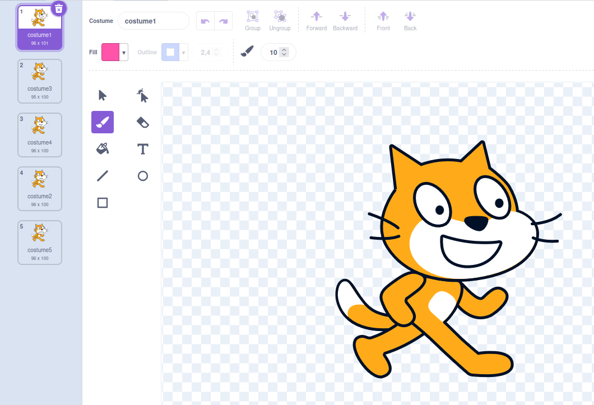The height and width of the screenshot is (405, 594).
Task: Select the Fill bucket tool
Action: click(103, 149)
